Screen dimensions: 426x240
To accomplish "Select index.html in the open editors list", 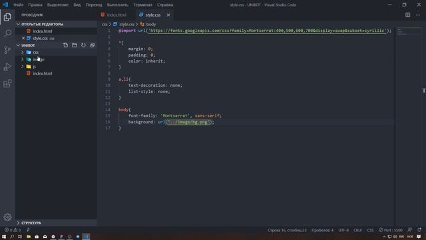I will pyautogui.click(x=43, y=31).
